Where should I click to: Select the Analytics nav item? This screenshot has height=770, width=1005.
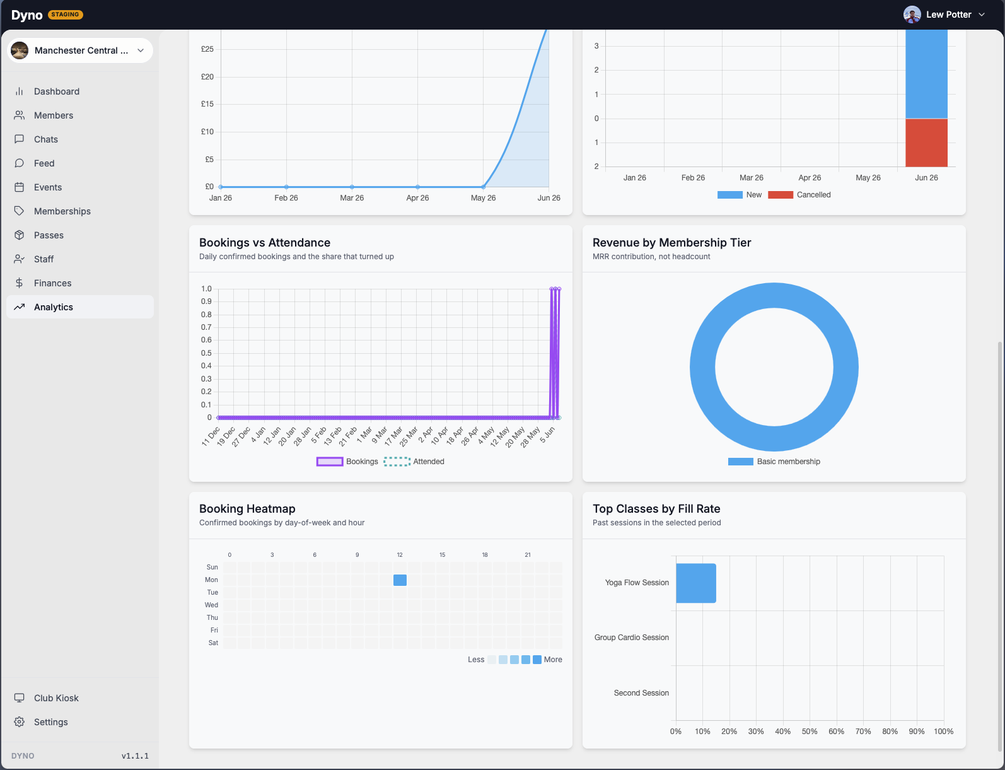coord(80,307)
